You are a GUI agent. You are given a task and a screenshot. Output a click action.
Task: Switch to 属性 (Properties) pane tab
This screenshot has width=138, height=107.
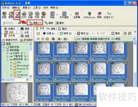coord(62,29)
